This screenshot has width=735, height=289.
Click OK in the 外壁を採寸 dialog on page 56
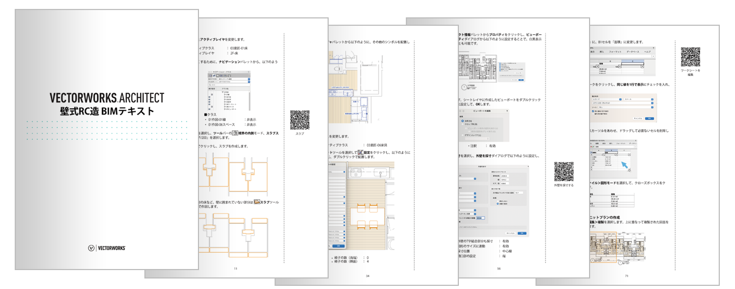tap(521, 232)
